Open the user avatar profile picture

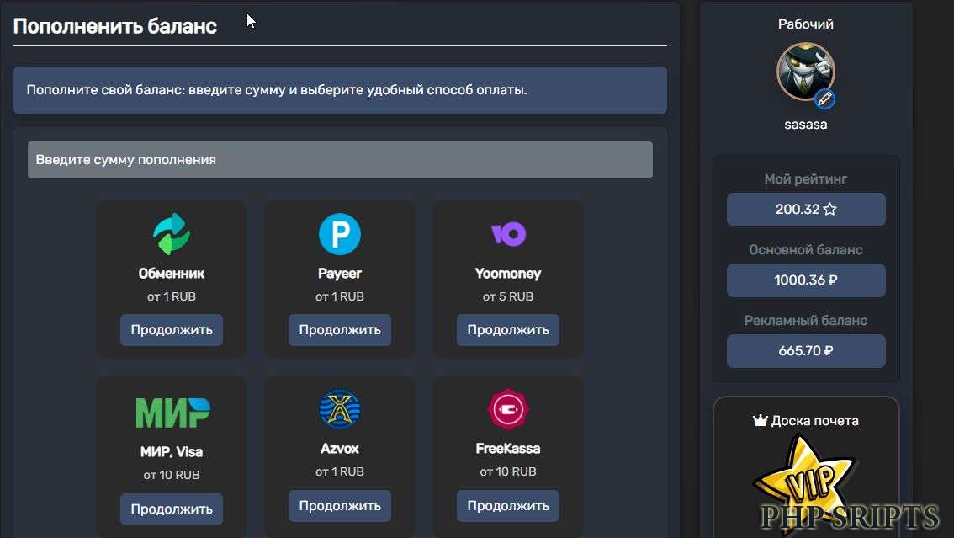803,72
